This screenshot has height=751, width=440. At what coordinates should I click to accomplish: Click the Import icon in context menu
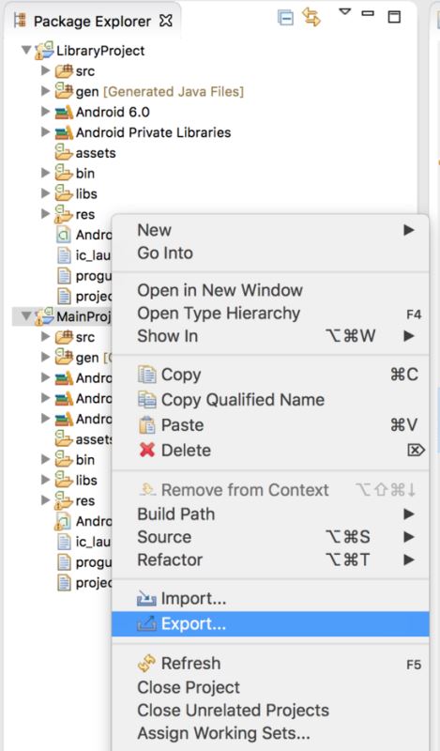(146, 598)
